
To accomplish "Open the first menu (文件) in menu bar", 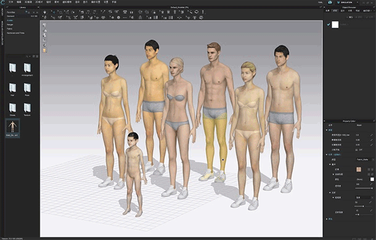I will point(11,2).
